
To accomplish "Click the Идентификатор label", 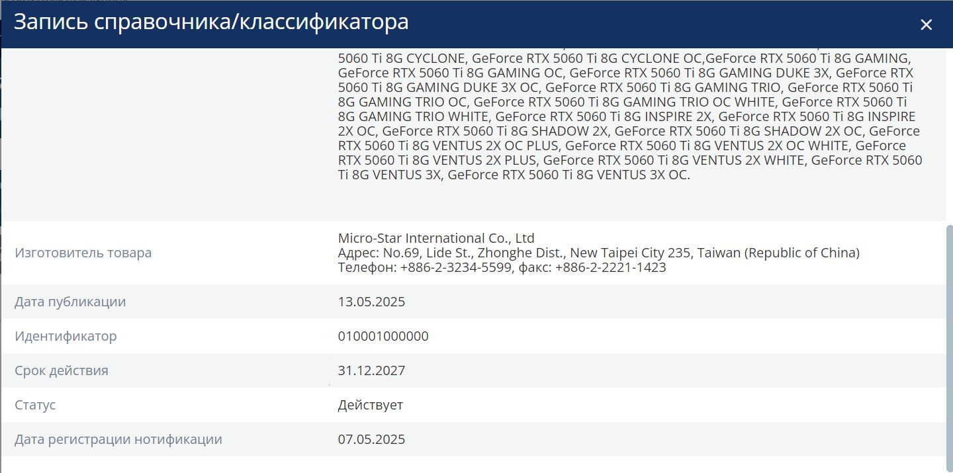I will coord(66,336).
